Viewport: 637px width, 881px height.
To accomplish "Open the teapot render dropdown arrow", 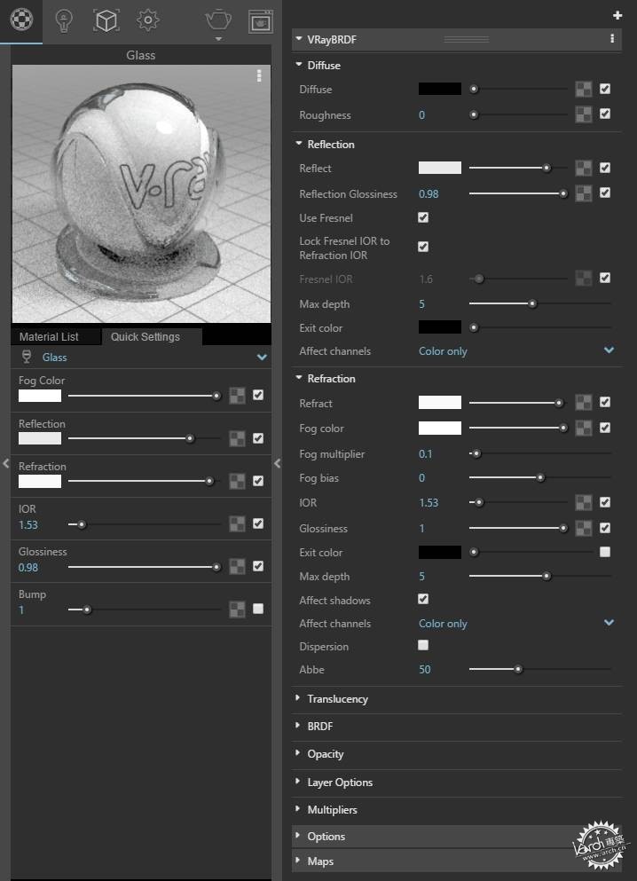I will pos(218,39).
